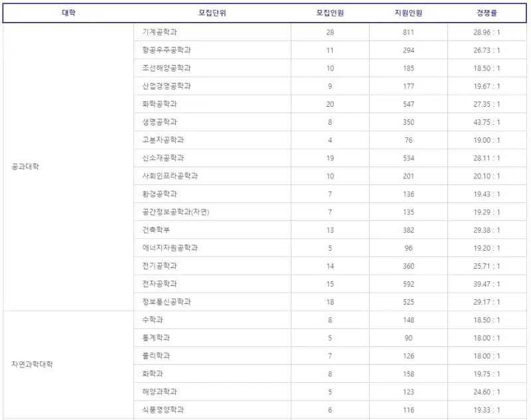
Task: Click the 20.10 : 1 ratio cell
Action: click(x=487, y=176)
